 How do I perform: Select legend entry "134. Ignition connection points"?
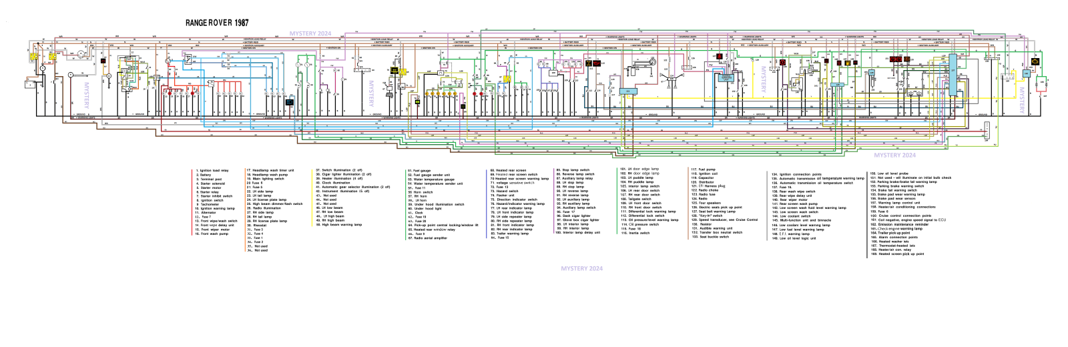[x=797, y=174]
